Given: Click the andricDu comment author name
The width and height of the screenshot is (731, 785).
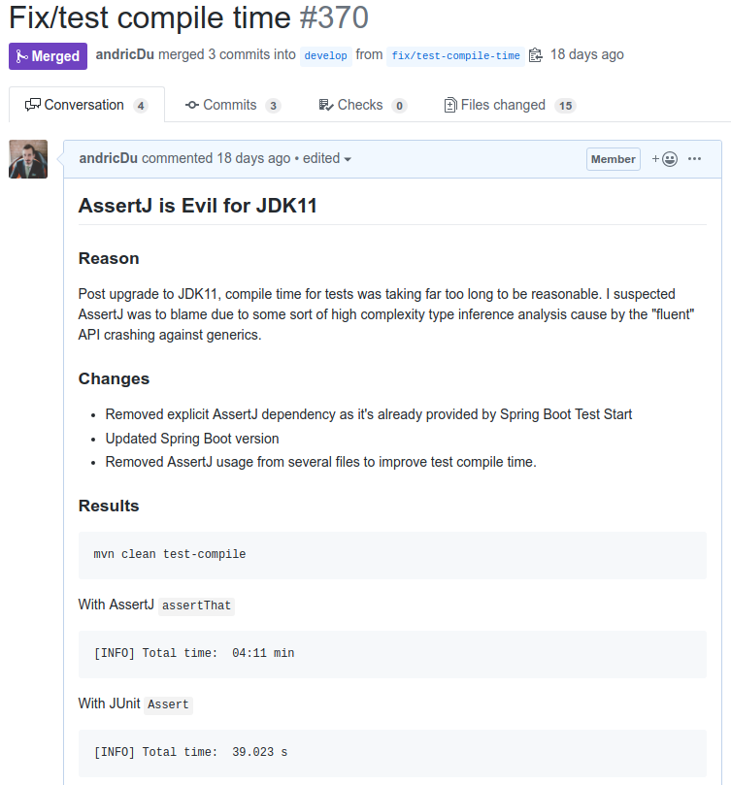Looking at the screenshot, I should click(x=108, y=158).
